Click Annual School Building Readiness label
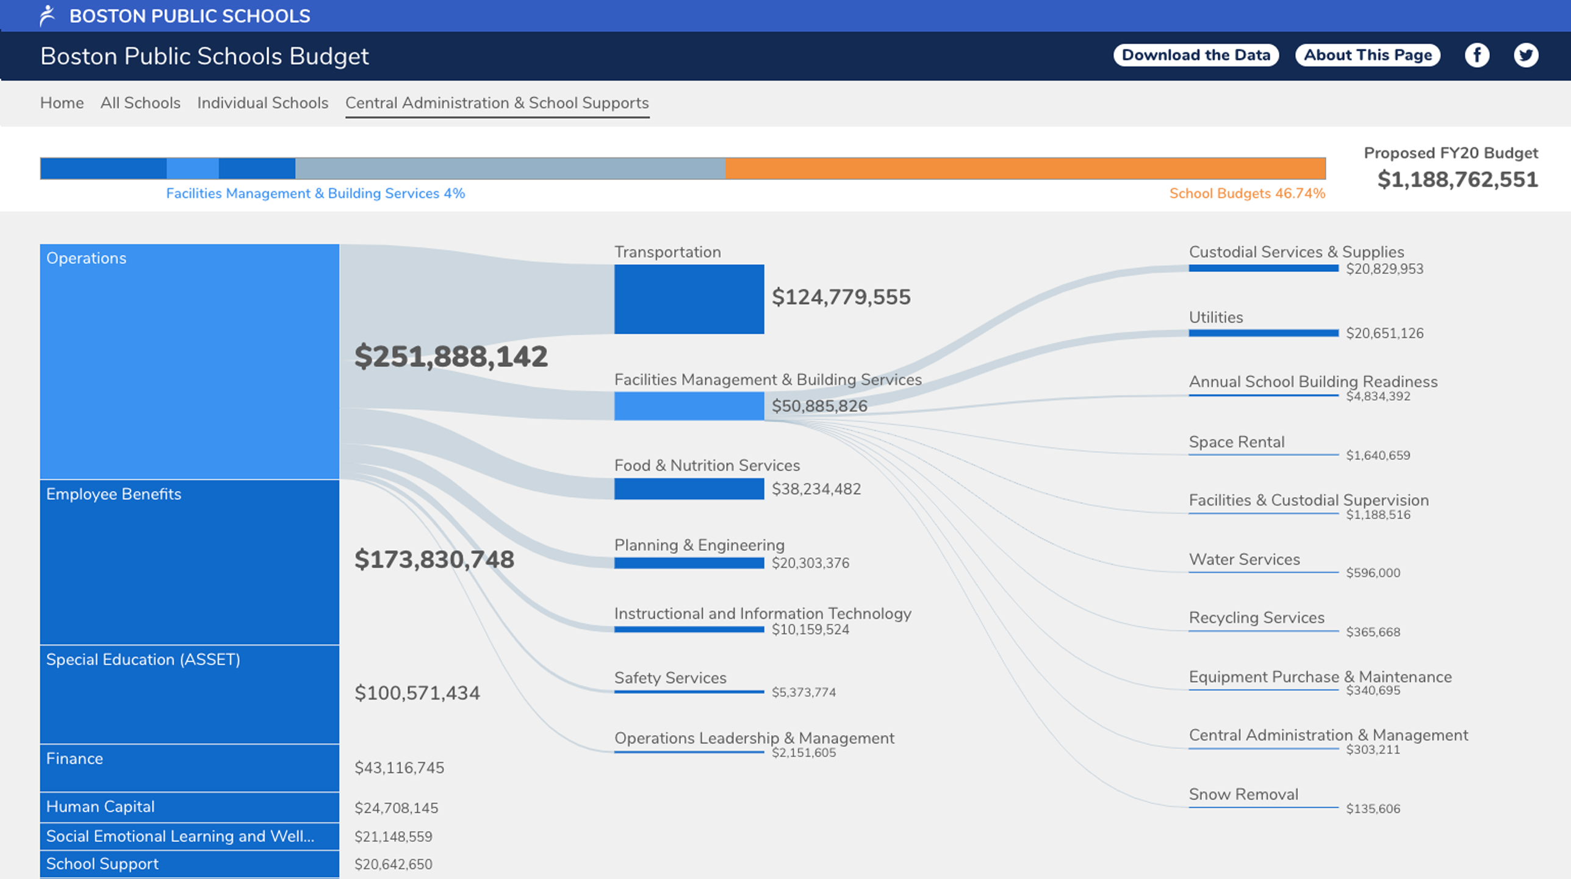Image resolution: width=1571 pixels, height=879 pixels. pos(1313,382)
